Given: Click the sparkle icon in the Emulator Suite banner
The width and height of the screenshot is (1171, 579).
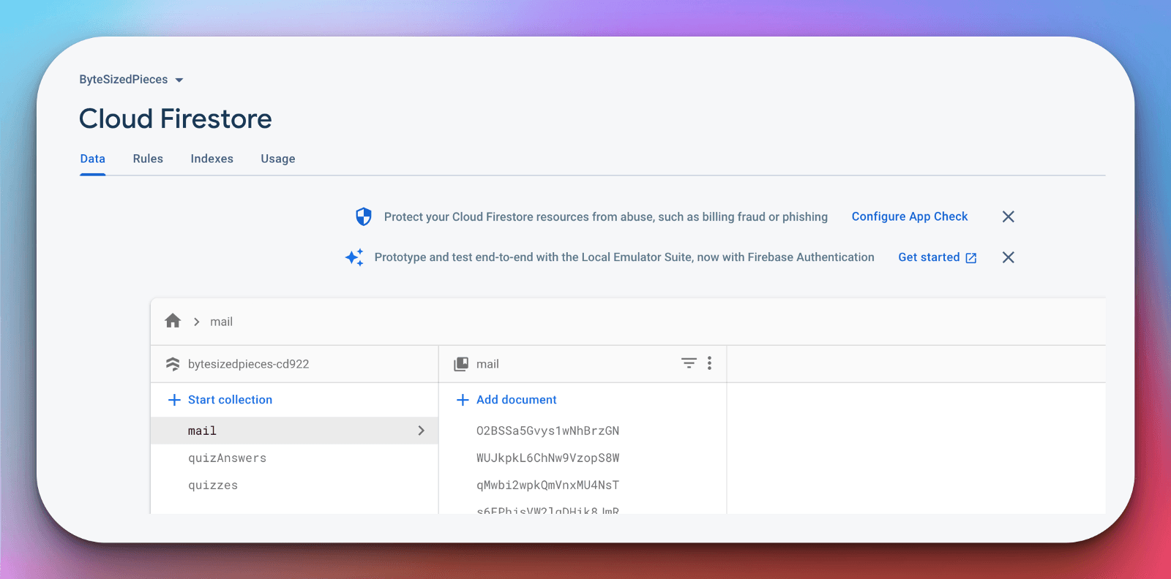Looking at the screenshot, I should 354,257.
